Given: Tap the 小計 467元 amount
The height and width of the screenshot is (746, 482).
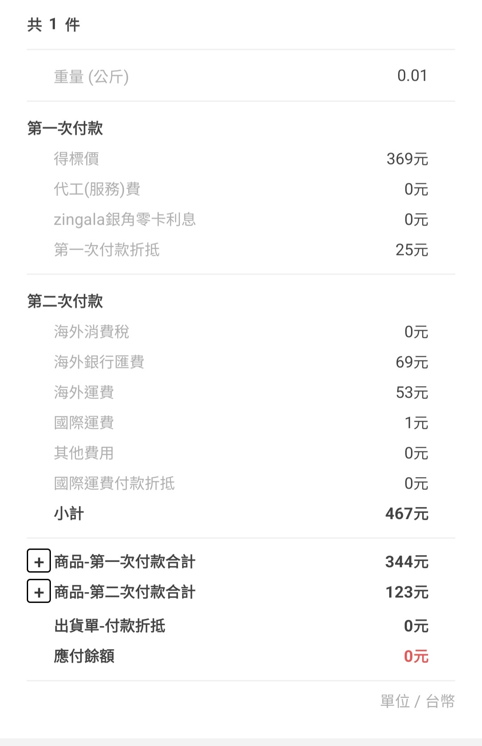Looking at the screenshot, I should point(407,513).
